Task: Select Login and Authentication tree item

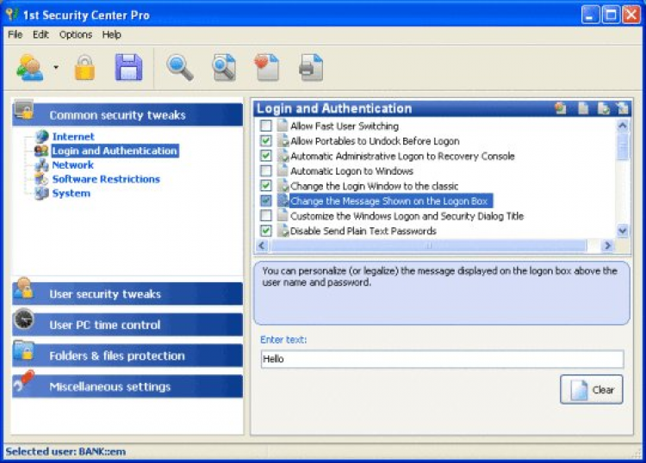Action: coord(115,151)
